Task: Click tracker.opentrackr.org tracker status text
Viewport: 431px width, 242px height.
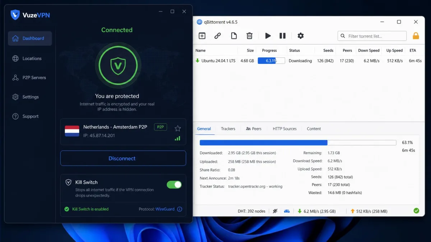Action: click(255, 186)
